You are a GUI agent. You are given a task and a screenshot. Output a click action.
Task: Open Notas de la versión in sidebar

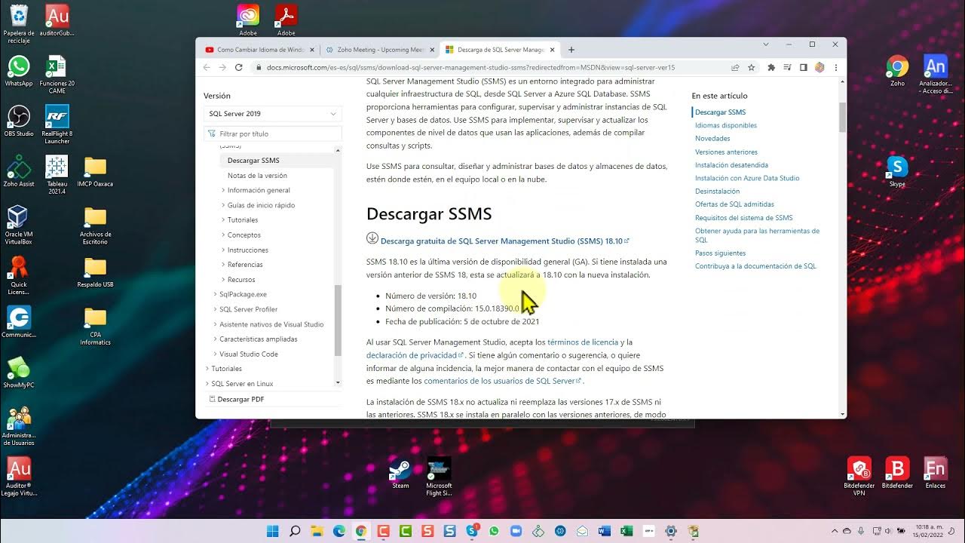pos(257,176)
